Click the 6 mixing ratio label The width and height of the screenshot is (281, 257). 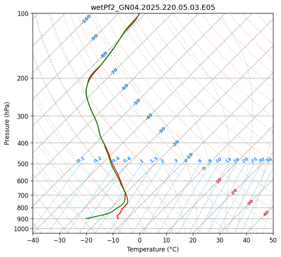tap(200, 160)
